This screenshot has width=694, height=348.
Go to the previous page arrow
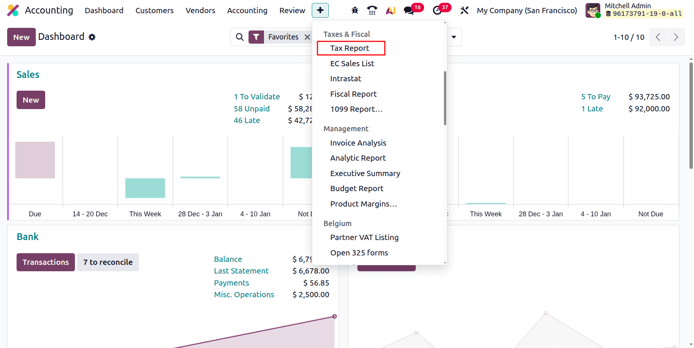tap(658, 37)
